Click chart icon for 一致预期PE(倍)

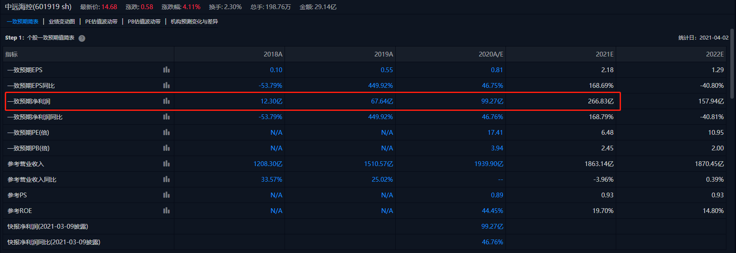tap(166, 133)
